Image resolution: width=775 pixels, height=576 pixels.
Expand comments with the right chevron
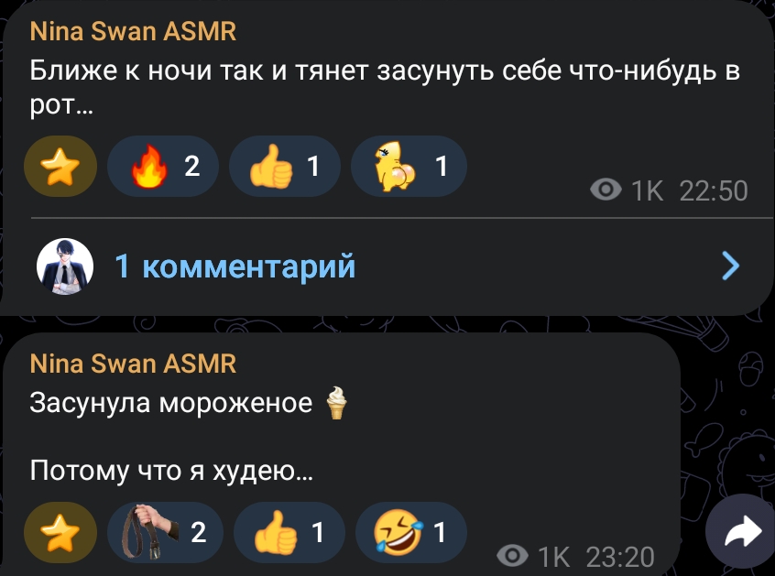[x=730, y=266]
